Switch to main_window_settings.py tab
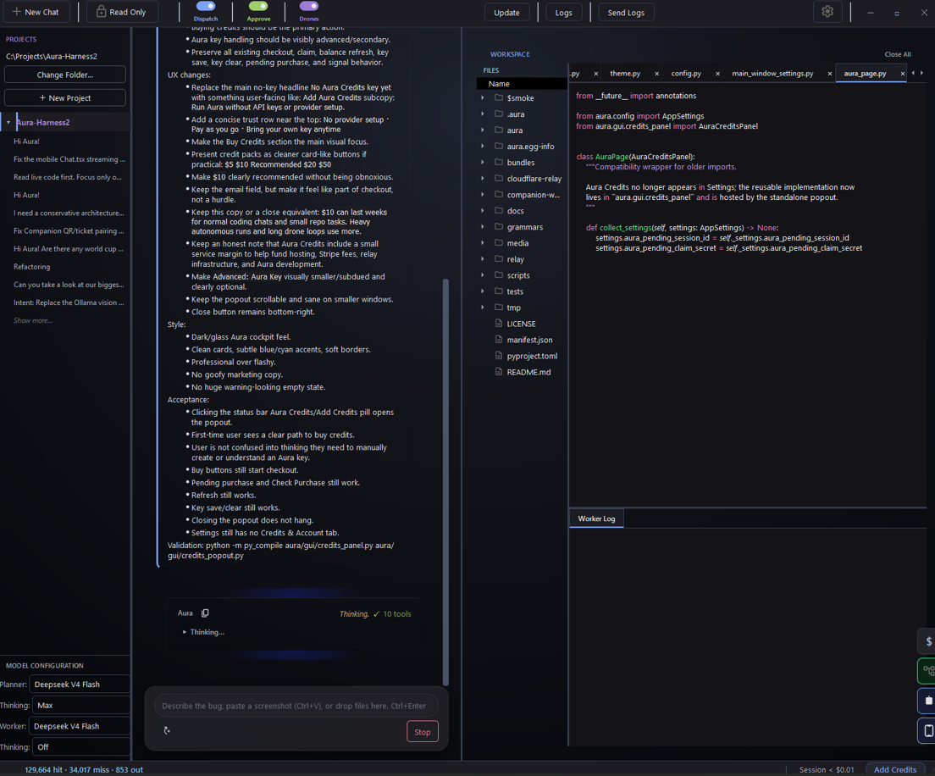Image resolution: width=935 pixels, height=776 pixels. [772, 74]
